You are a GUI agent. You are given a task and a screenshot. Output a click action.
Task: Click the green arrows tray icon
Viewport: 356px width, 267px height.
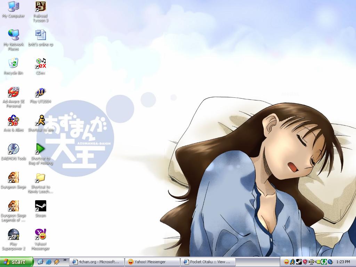(x=324, y=262)
